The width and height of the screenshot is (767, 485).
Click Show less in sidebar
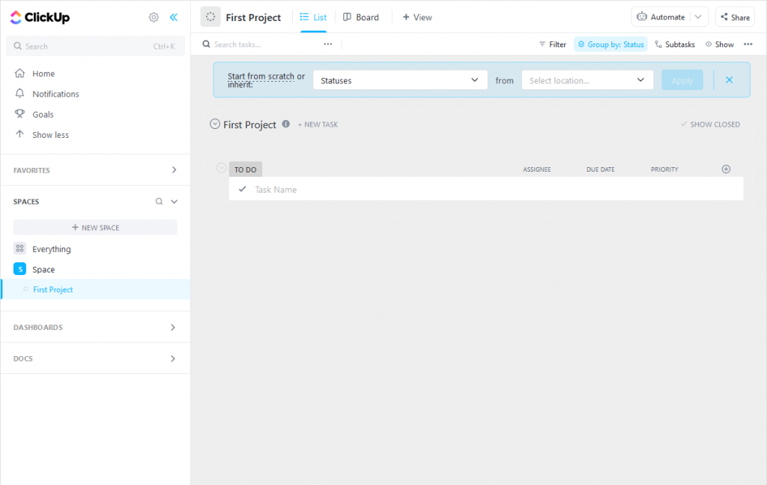pyautogui.click(x=42, y=135)
